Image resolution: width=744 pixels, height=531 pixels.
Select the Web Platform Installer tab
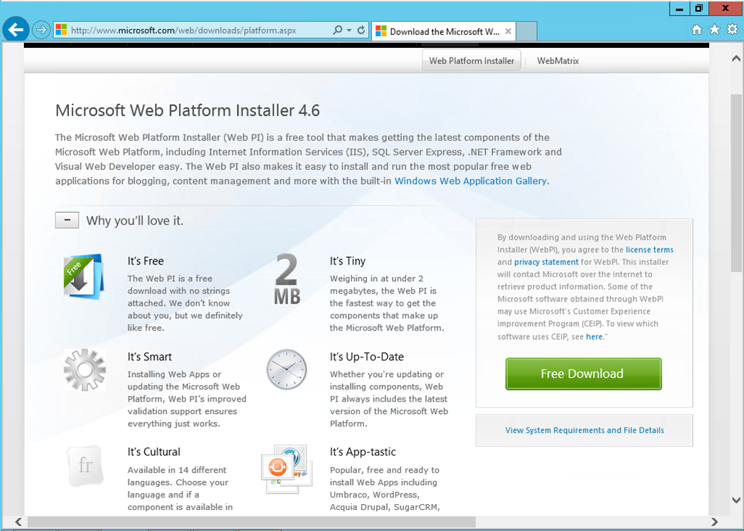click(472, 61)
